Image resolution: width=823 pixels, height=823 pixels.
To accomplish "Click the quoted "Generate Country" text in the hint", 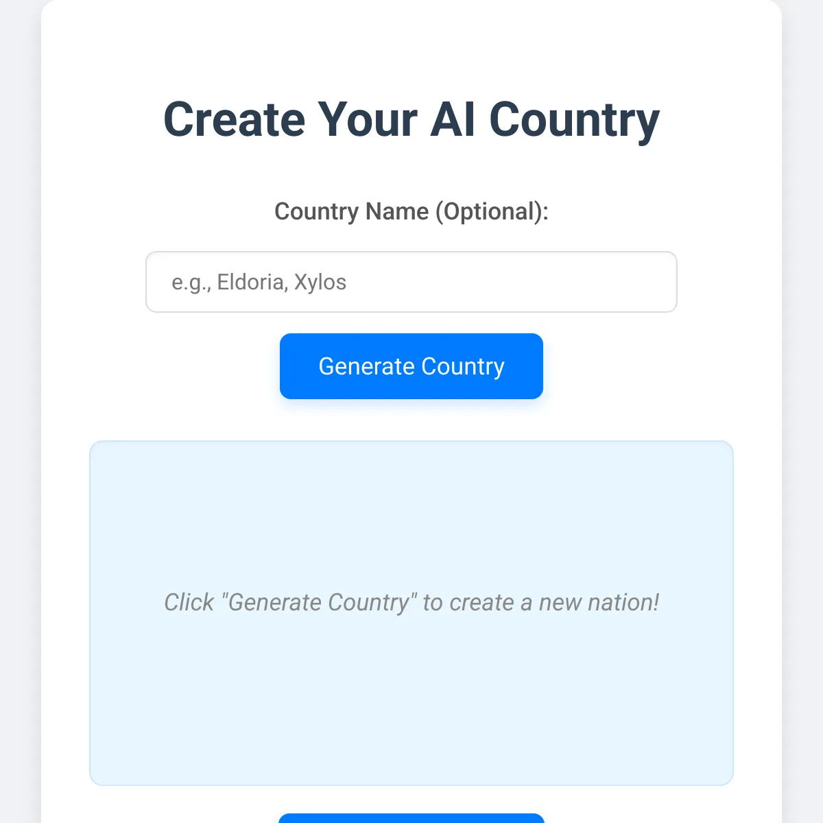I will click(x=319, y=602).
